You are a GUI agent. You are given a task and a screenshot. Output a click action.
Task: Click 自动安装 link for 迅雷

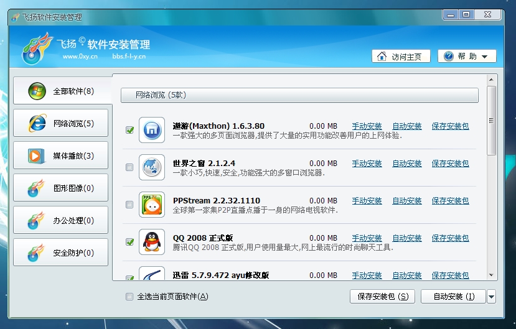[x=407, y=276]
